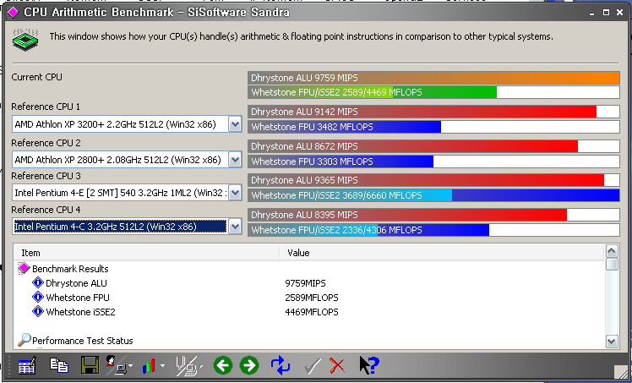632x383 pixels.
Task: Click the magenta diamond title bar icon
Action: 13,13
